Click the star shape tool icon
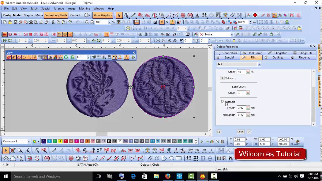The height and width of the screenshot is (181, 322). [x=78, y=158]
